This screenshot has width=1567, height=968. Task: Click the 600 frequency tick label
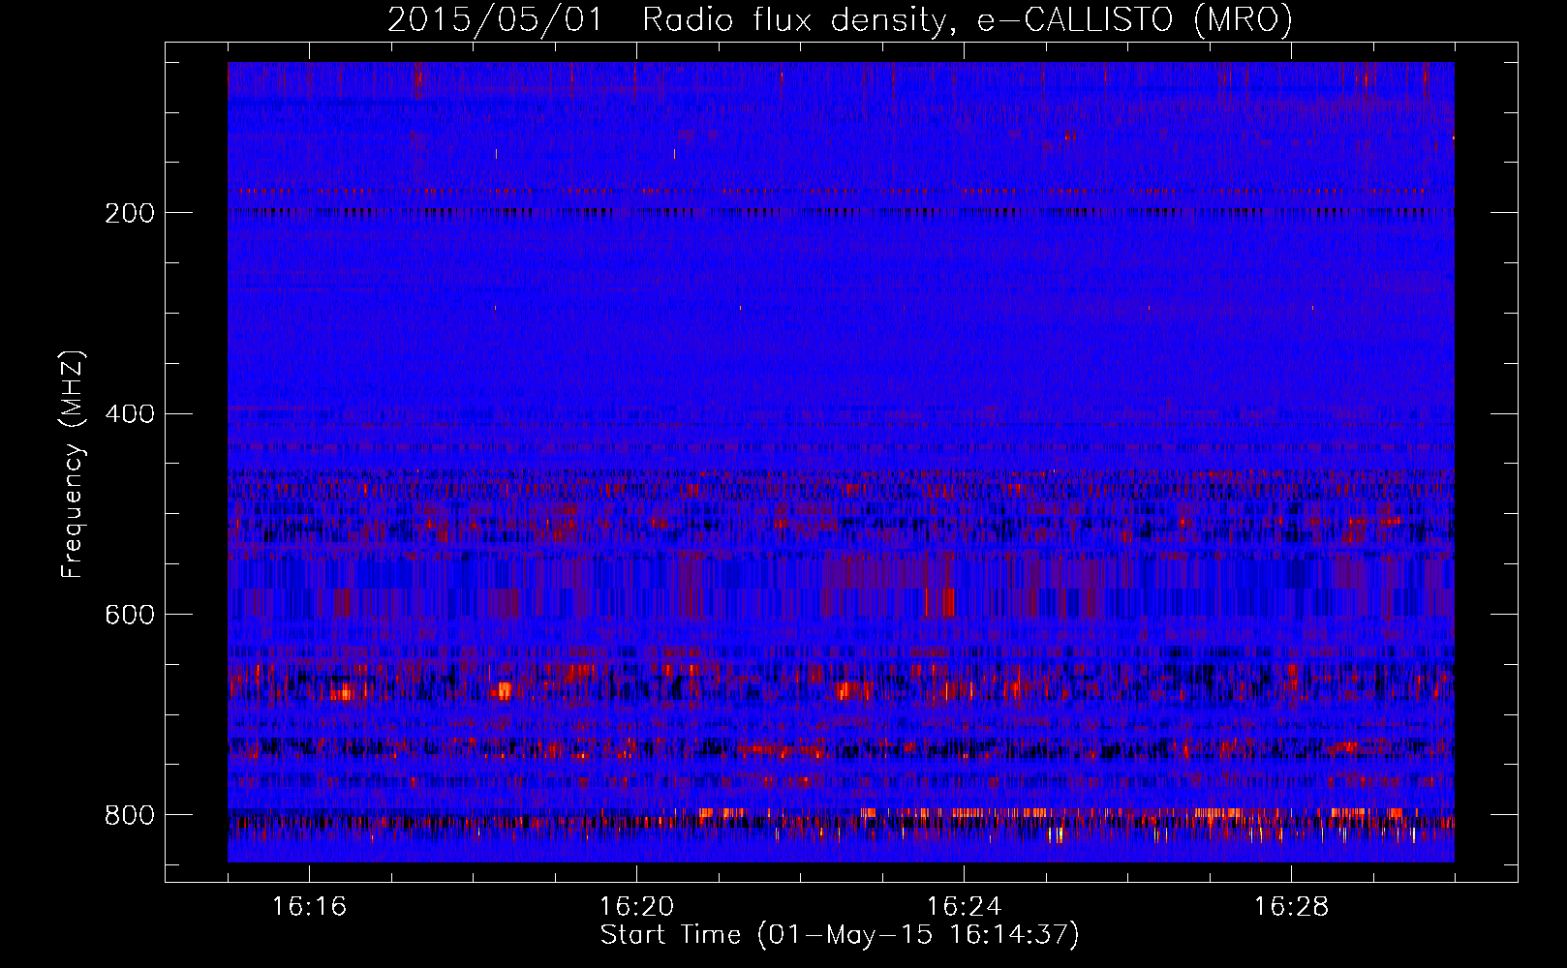click(130, 616)
